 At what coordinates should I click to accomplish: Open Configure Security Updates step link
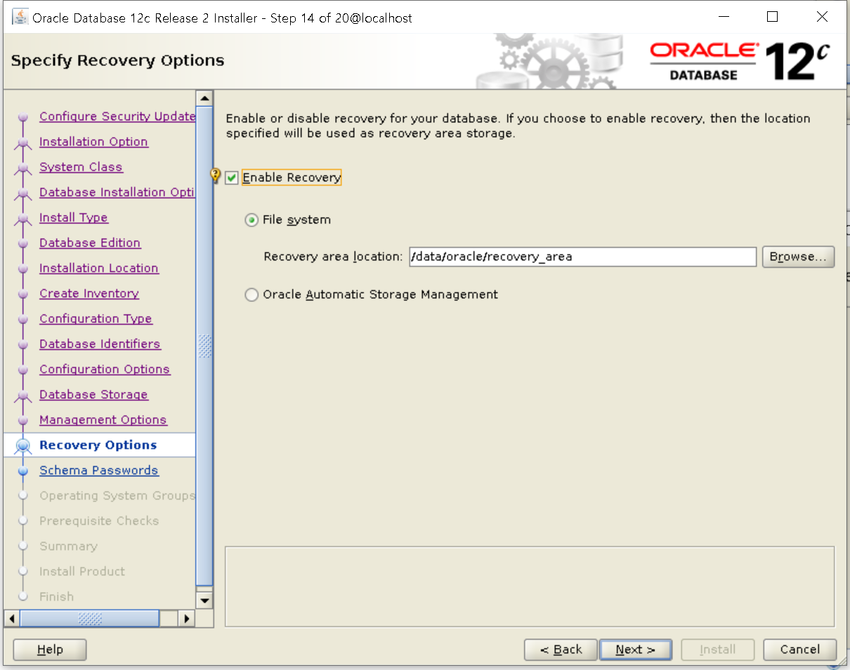[x=117, y=117]
